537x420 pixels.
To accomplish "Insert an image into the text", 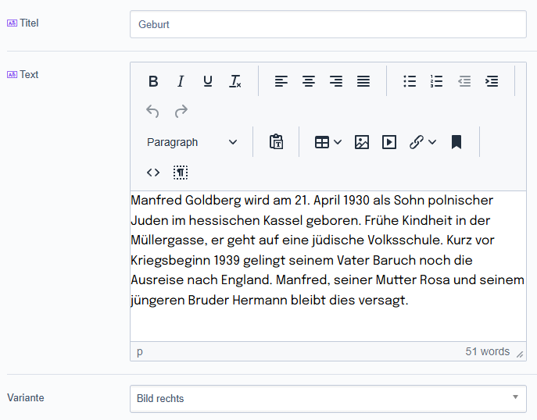I will click(361, 142).
